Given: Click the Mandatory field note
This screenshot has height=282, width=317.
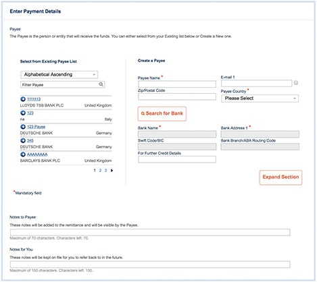Looking at the screenshot, I should click(x=28, y=193).
